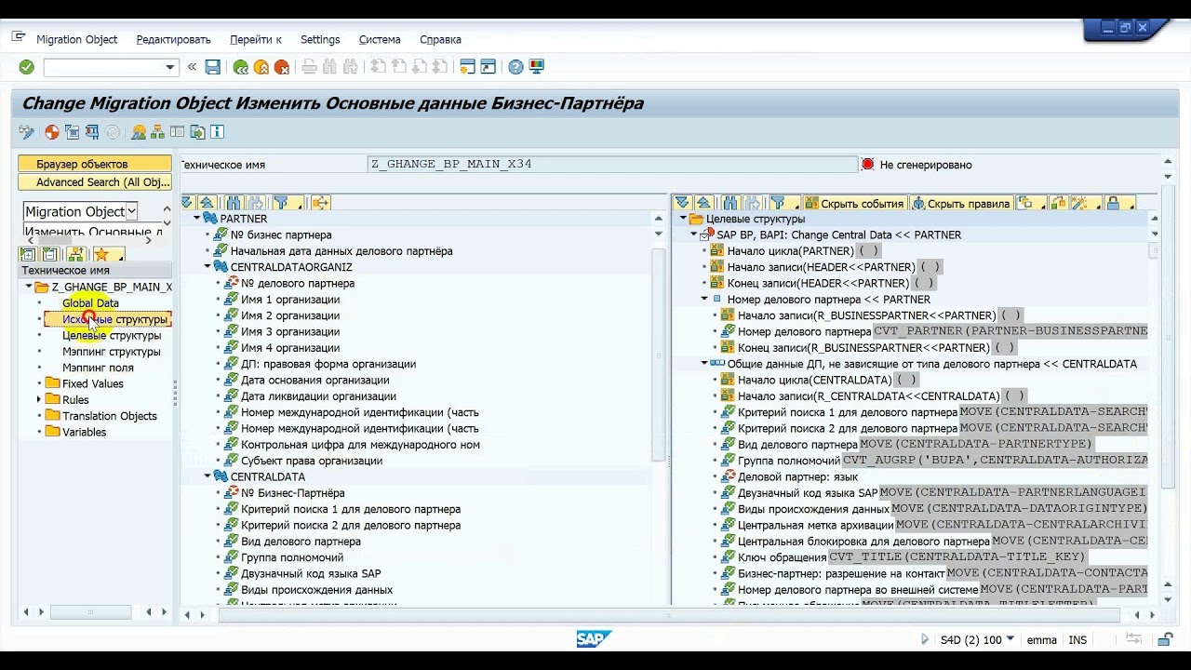Viewport: 1191px width, 670px height.
Task: Click the Display/Change toggle pencil icon
Action: click(26, 132)
